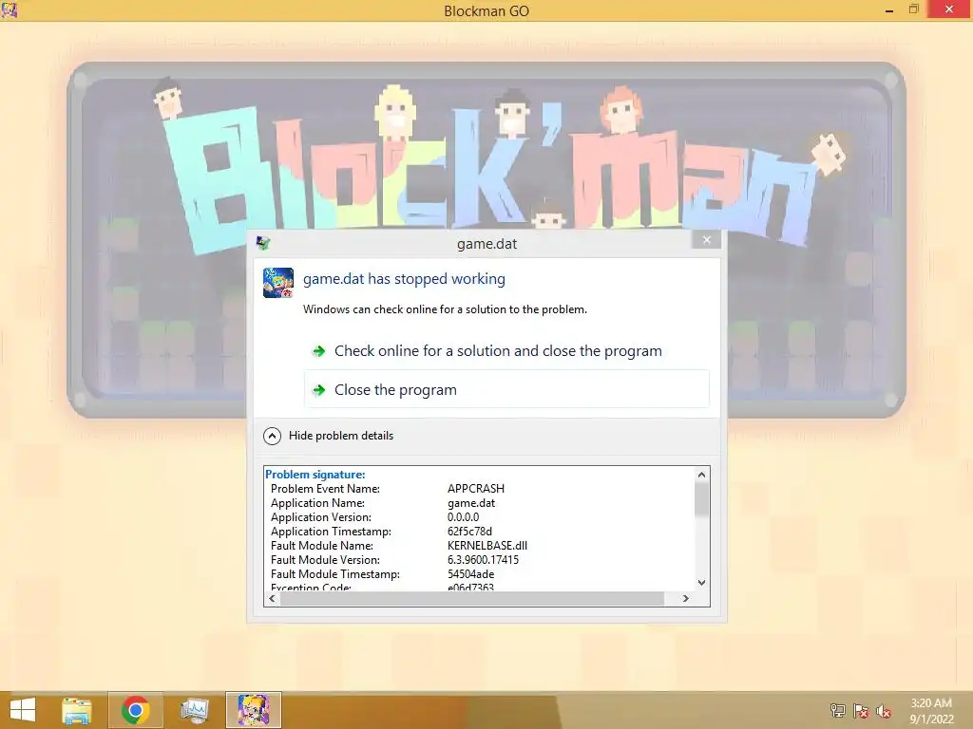
Task: Open the network tray icon
Action: click(838, 711)
